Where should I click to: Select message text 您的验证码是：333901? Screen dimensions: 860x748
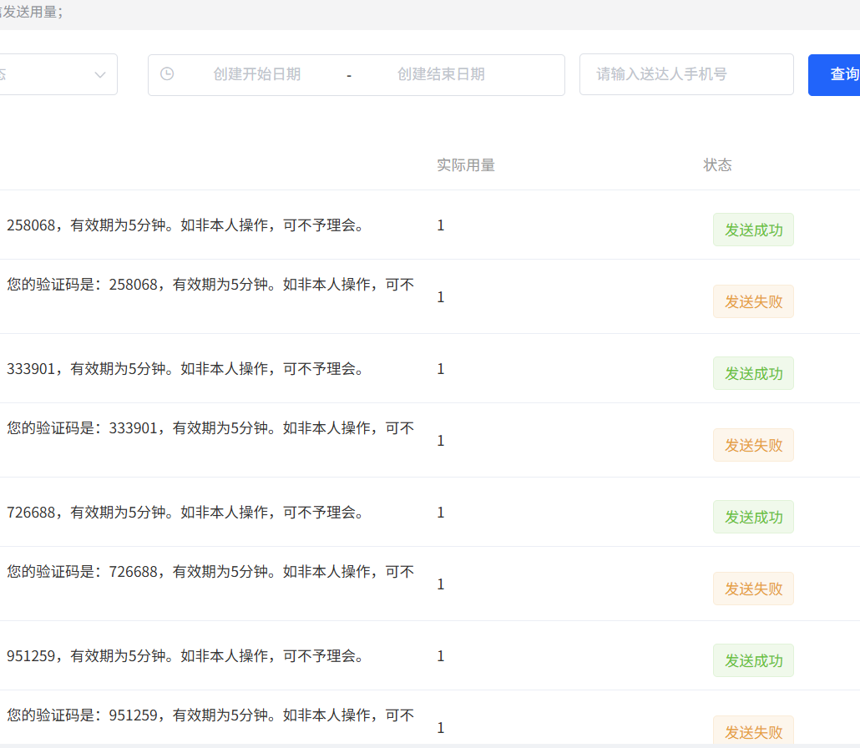coord(210,428)
